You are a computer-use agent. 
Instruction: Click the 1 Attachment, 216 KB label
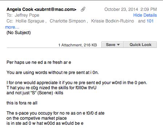[x=78, y=45]
